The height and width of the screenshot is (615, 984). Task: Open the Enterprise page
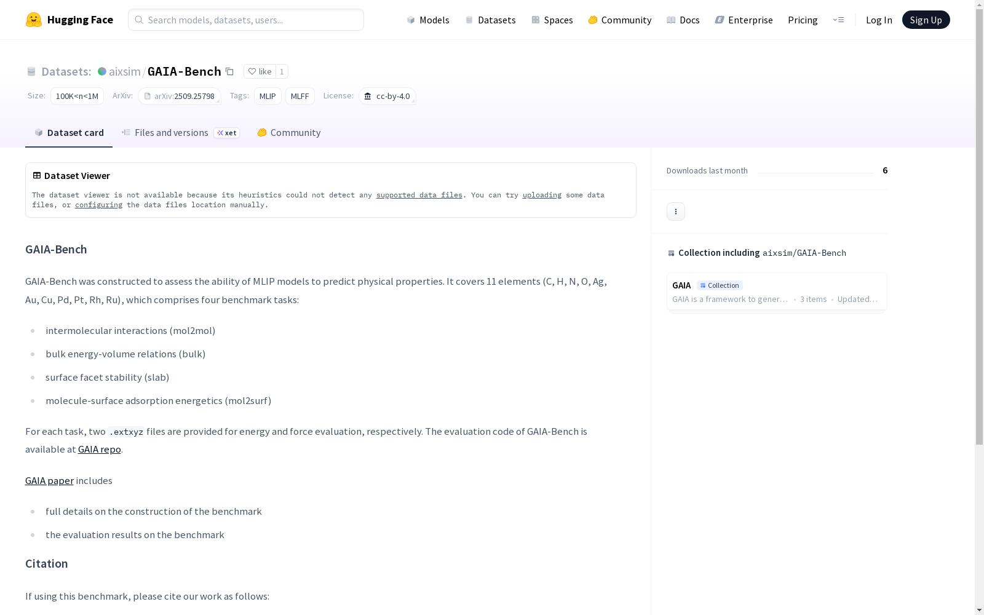click(744, 20)
